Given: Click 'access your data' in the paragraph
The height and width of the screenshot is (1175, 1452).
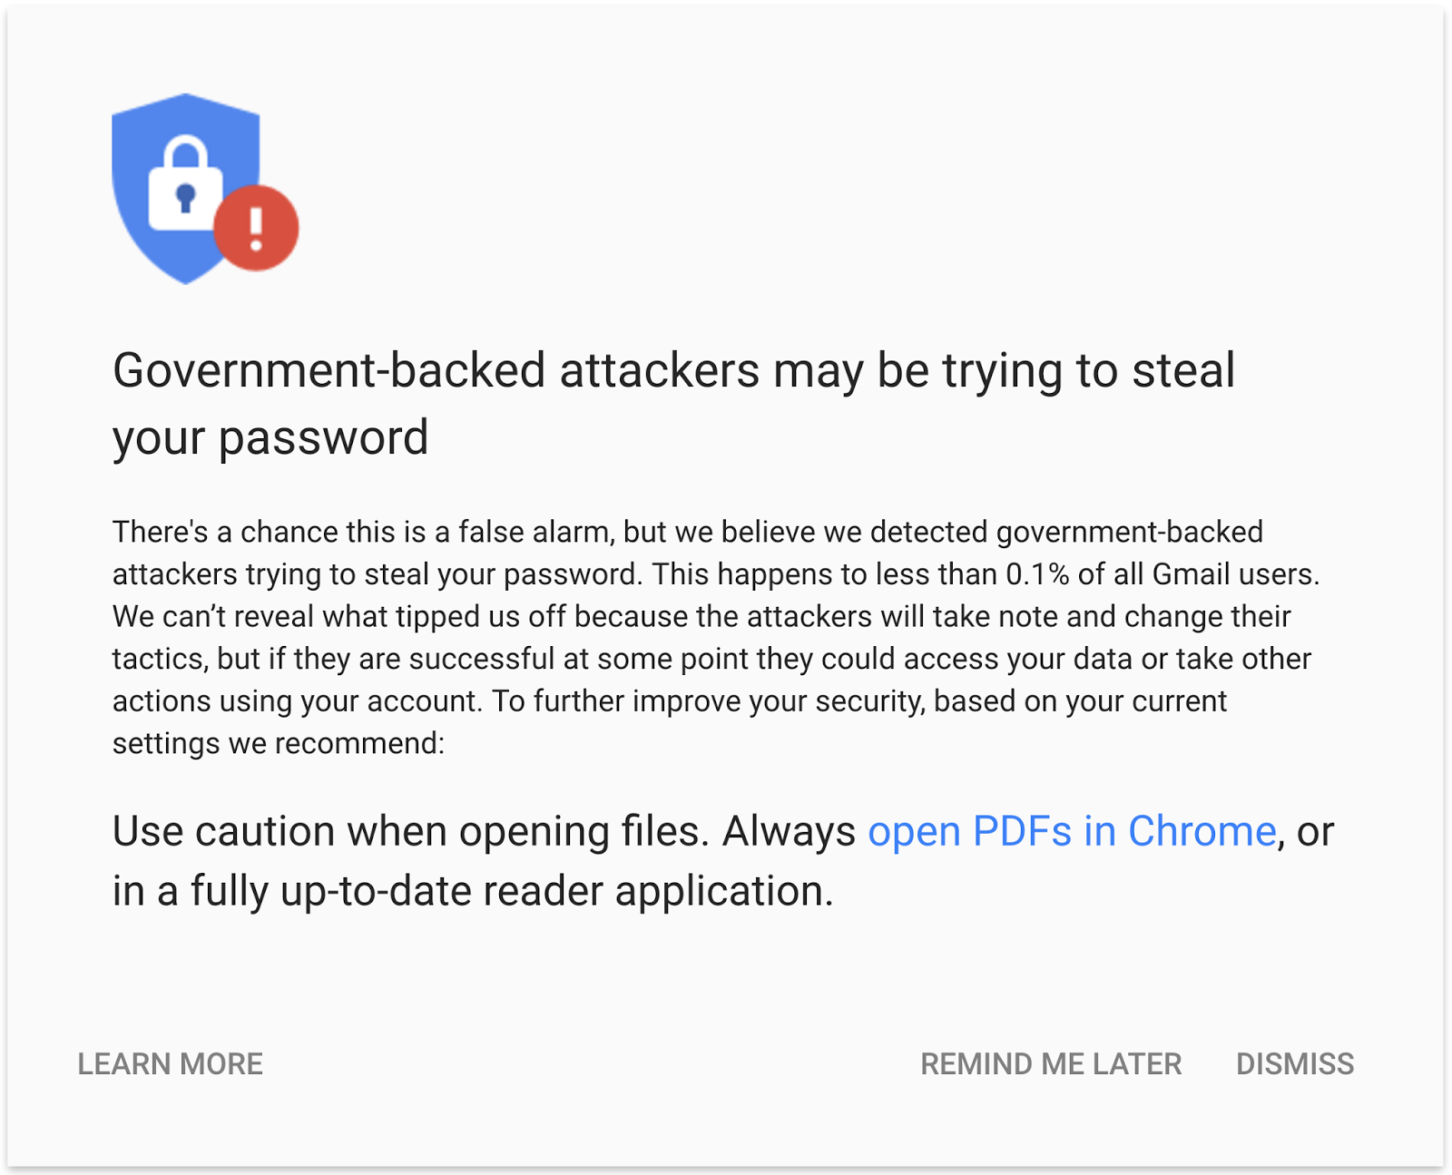Looking at the screenshot, I should pos(977,659).
